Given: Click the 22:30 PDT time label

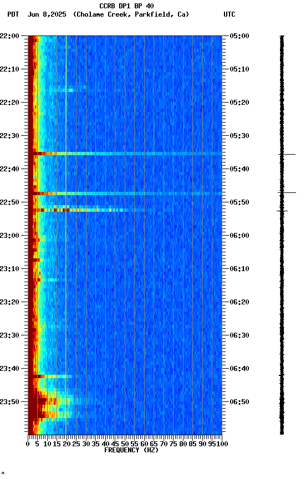Looking at the screenshot, I should [x=9, y=136].
